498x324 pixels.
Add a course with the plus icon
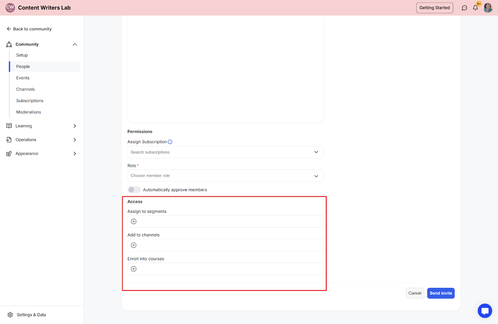tap(134, 269)
